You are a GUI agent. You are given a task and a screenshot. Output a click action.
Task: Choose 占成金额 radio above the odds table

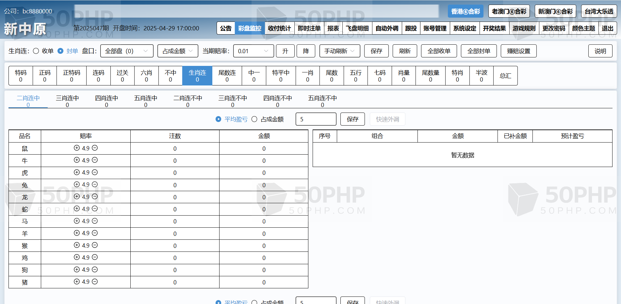tap(254, 119)
